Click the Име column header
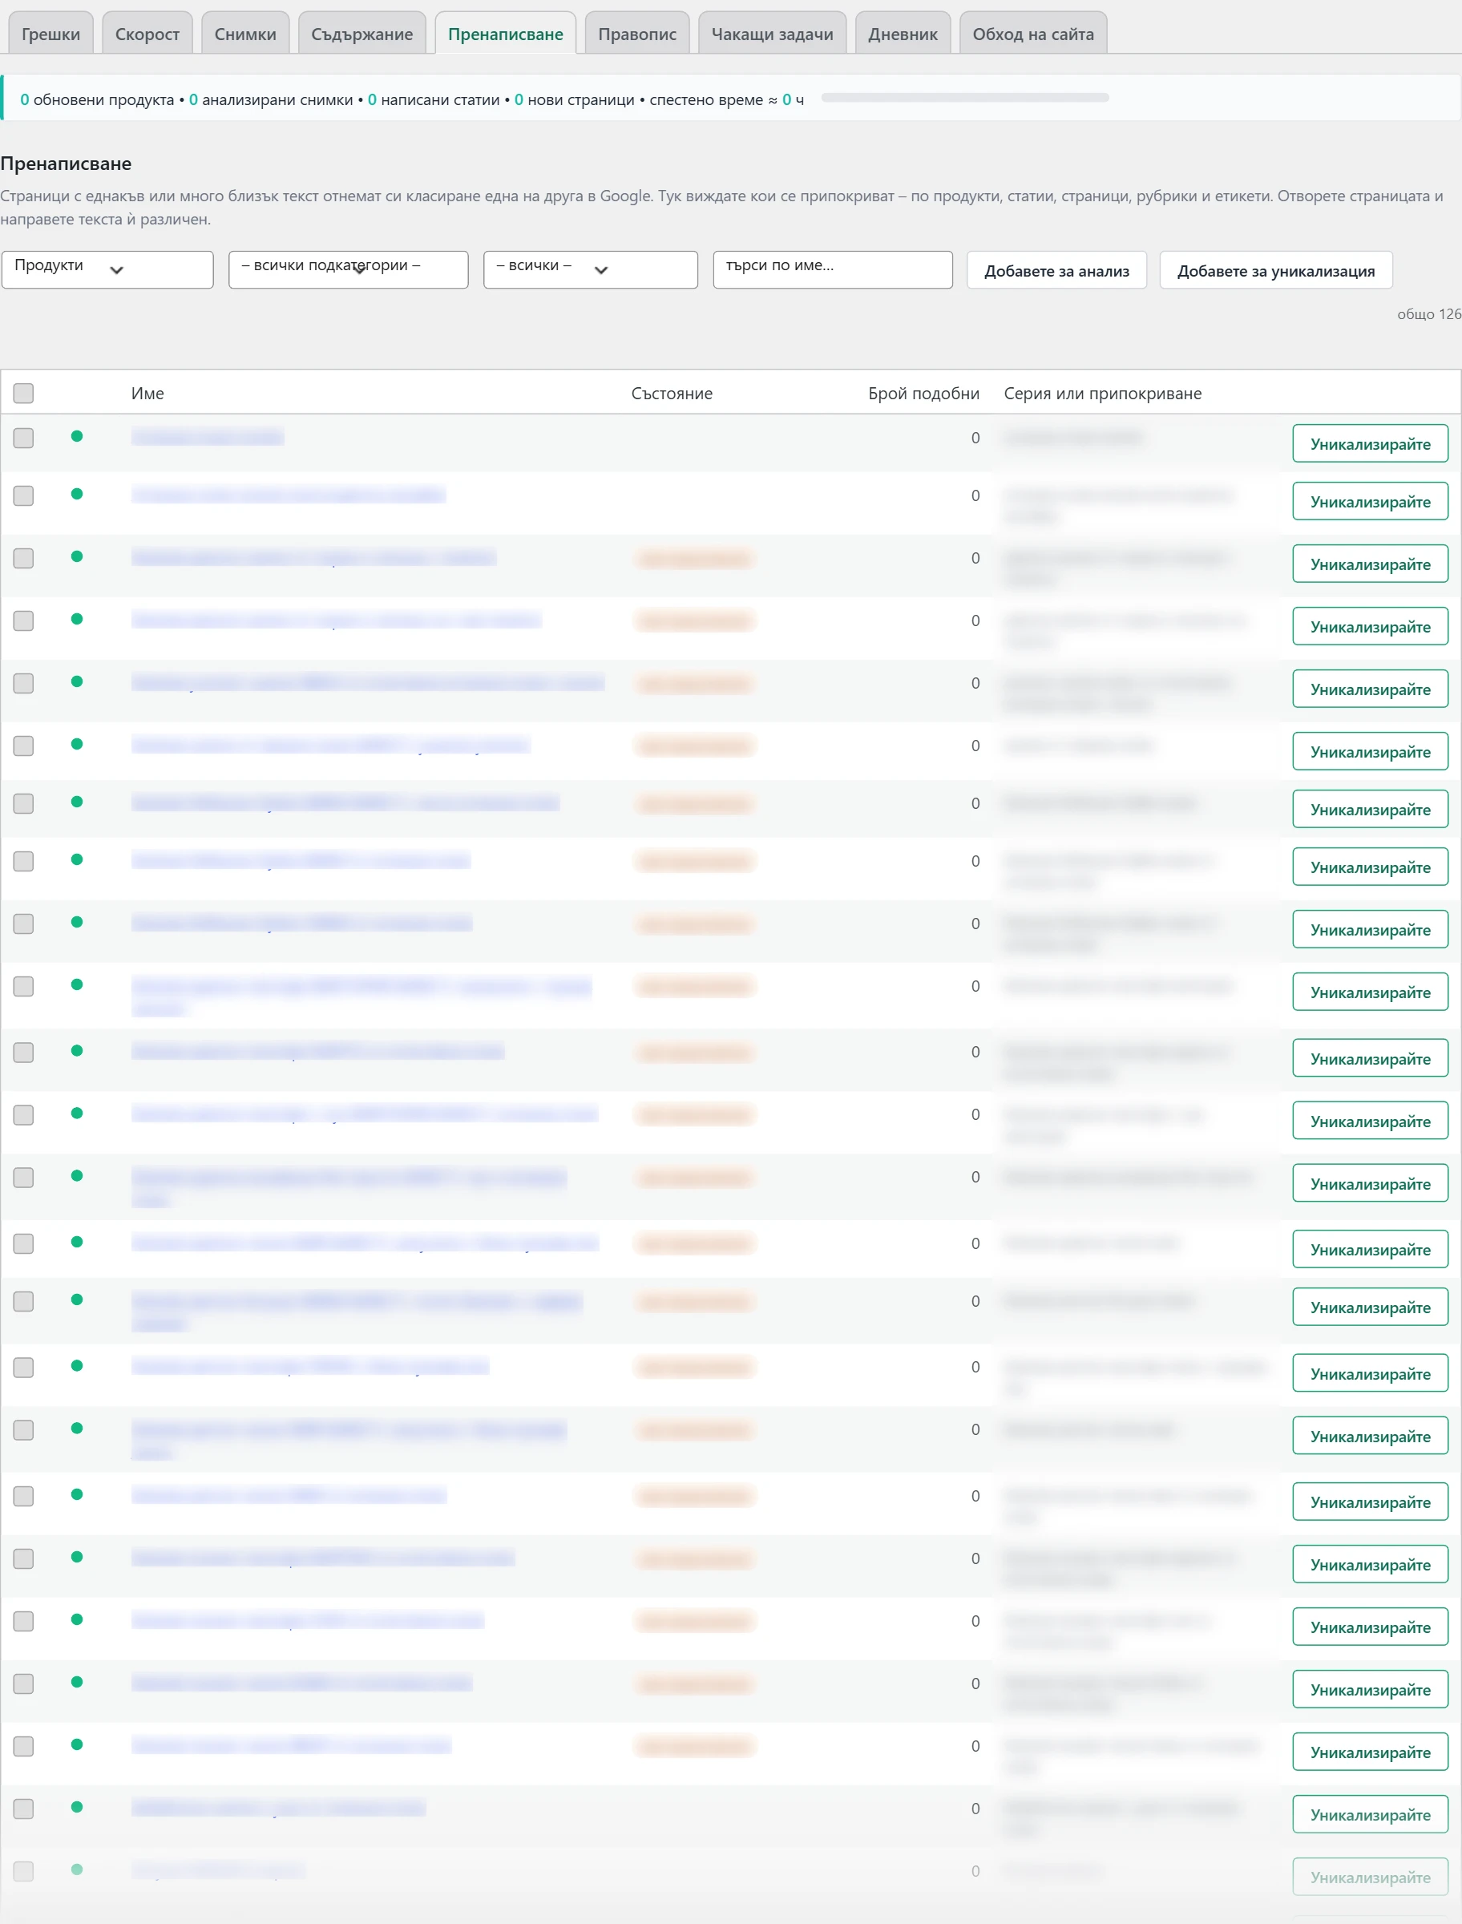Screen dimensions: 1462x1924 [x=147, y=394]
